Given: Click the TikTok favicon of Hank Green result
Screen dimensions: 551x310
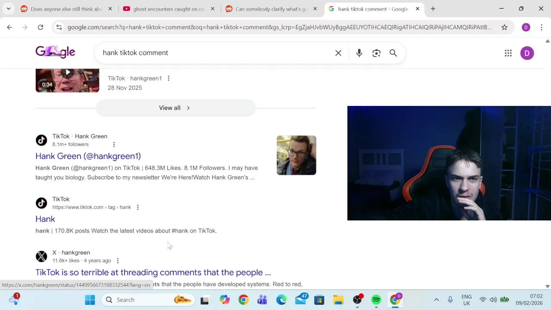Looking at the screenshot, I should (x=41, y=140).
